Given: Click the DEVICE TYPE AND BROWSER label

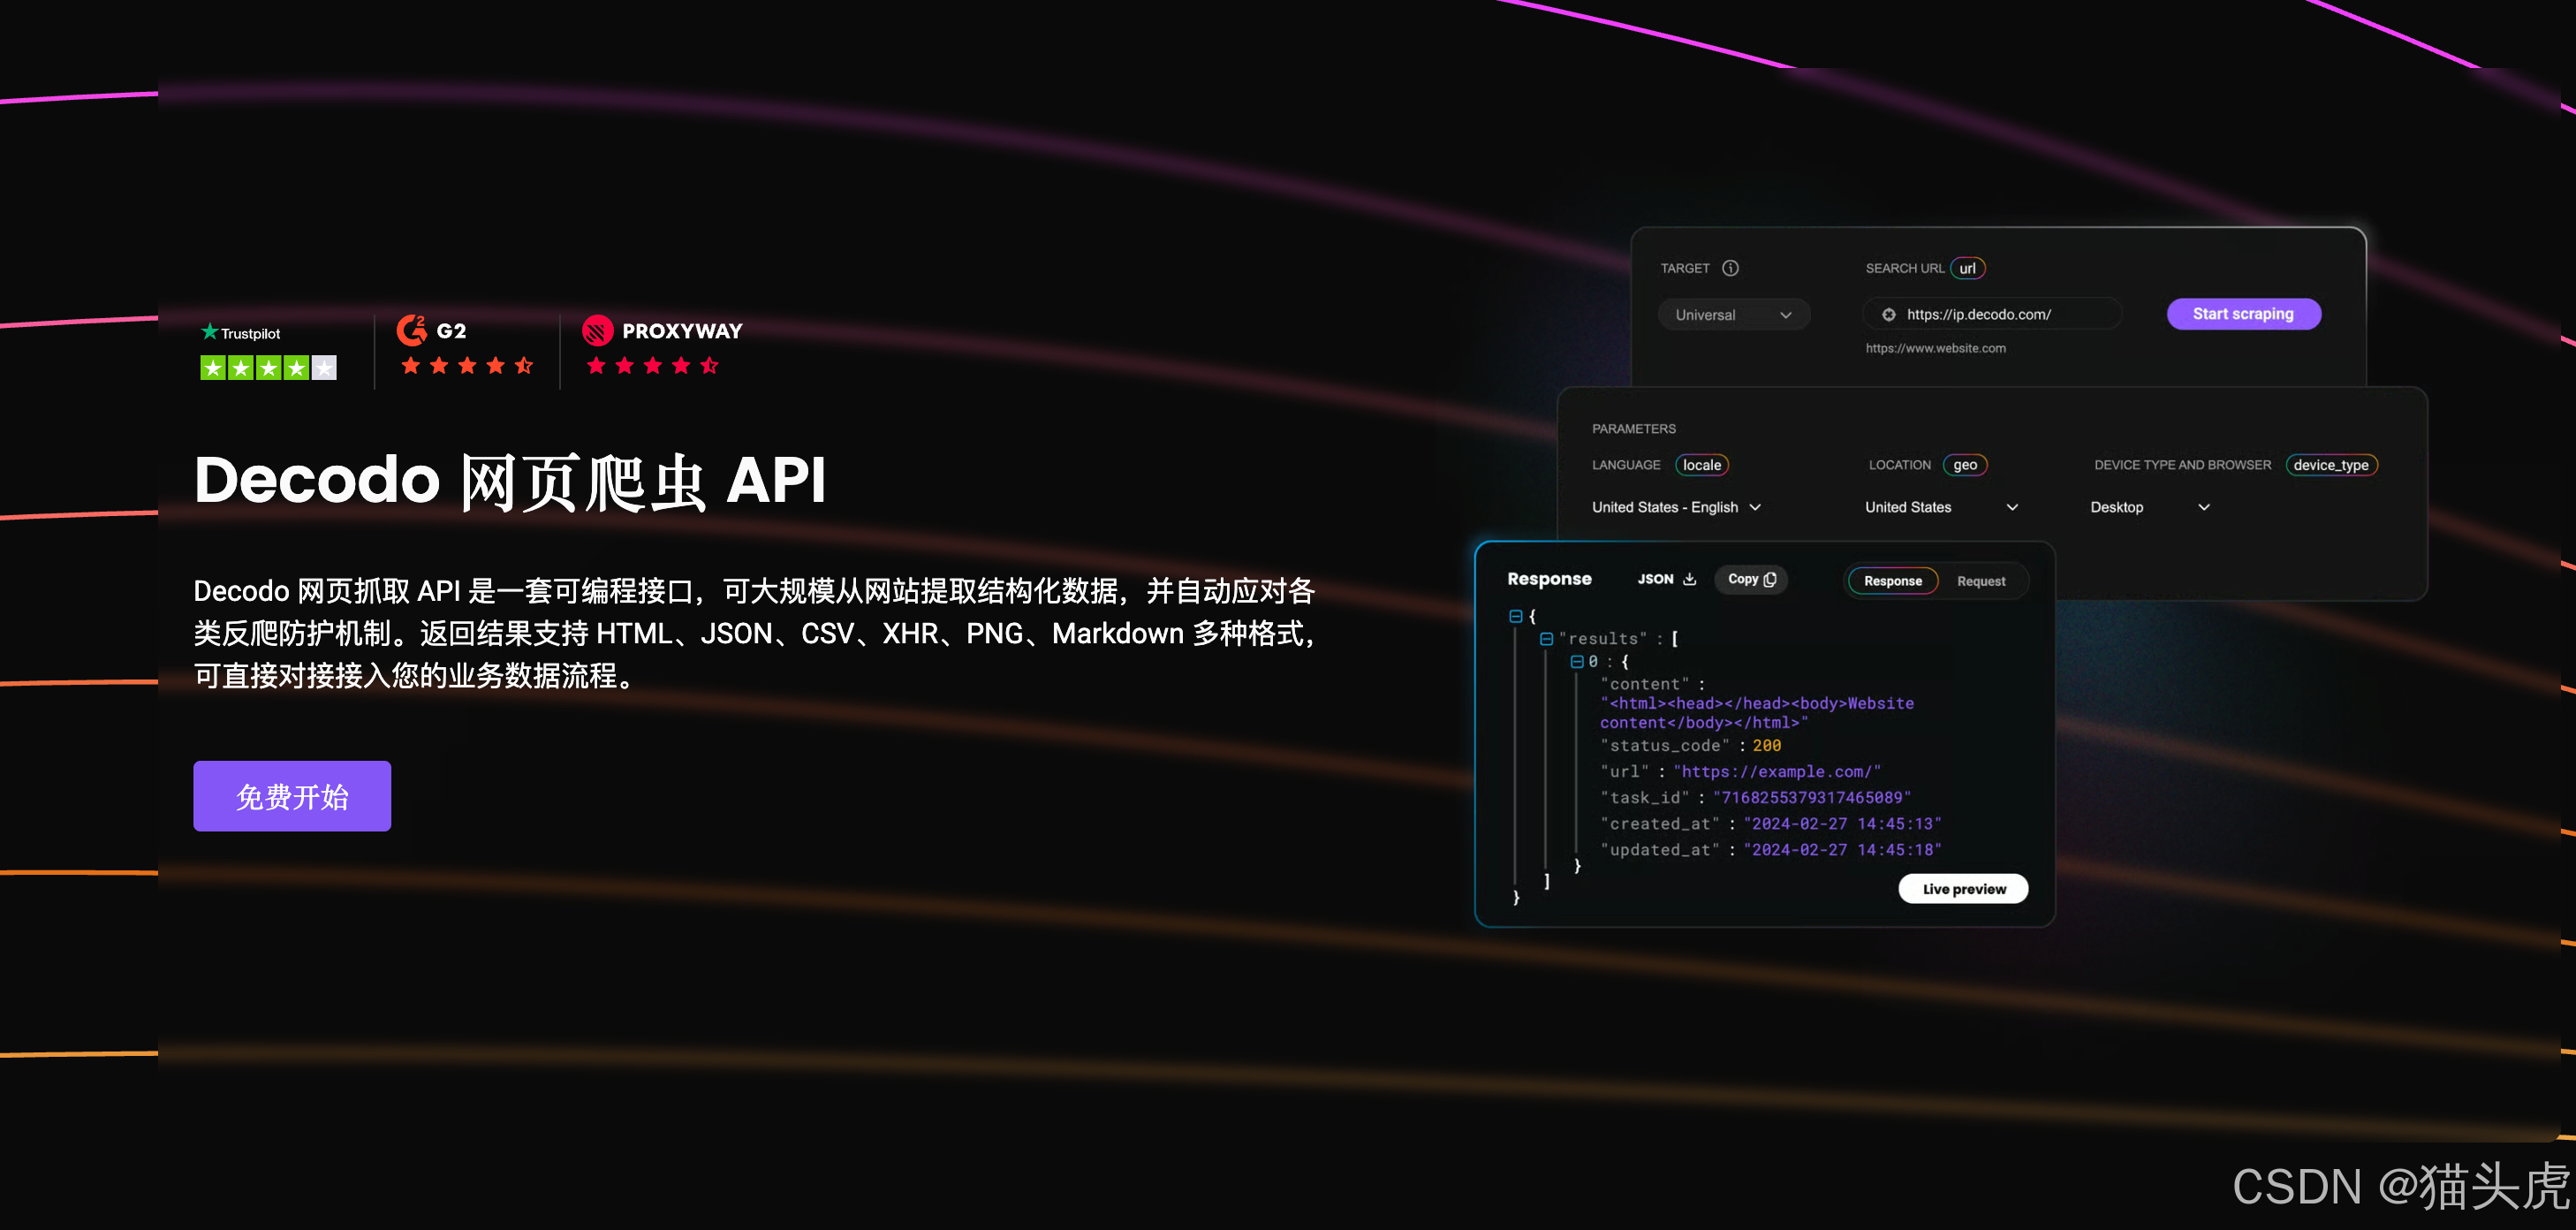Looking at the screenshot, I should (x=2183, y=465).
